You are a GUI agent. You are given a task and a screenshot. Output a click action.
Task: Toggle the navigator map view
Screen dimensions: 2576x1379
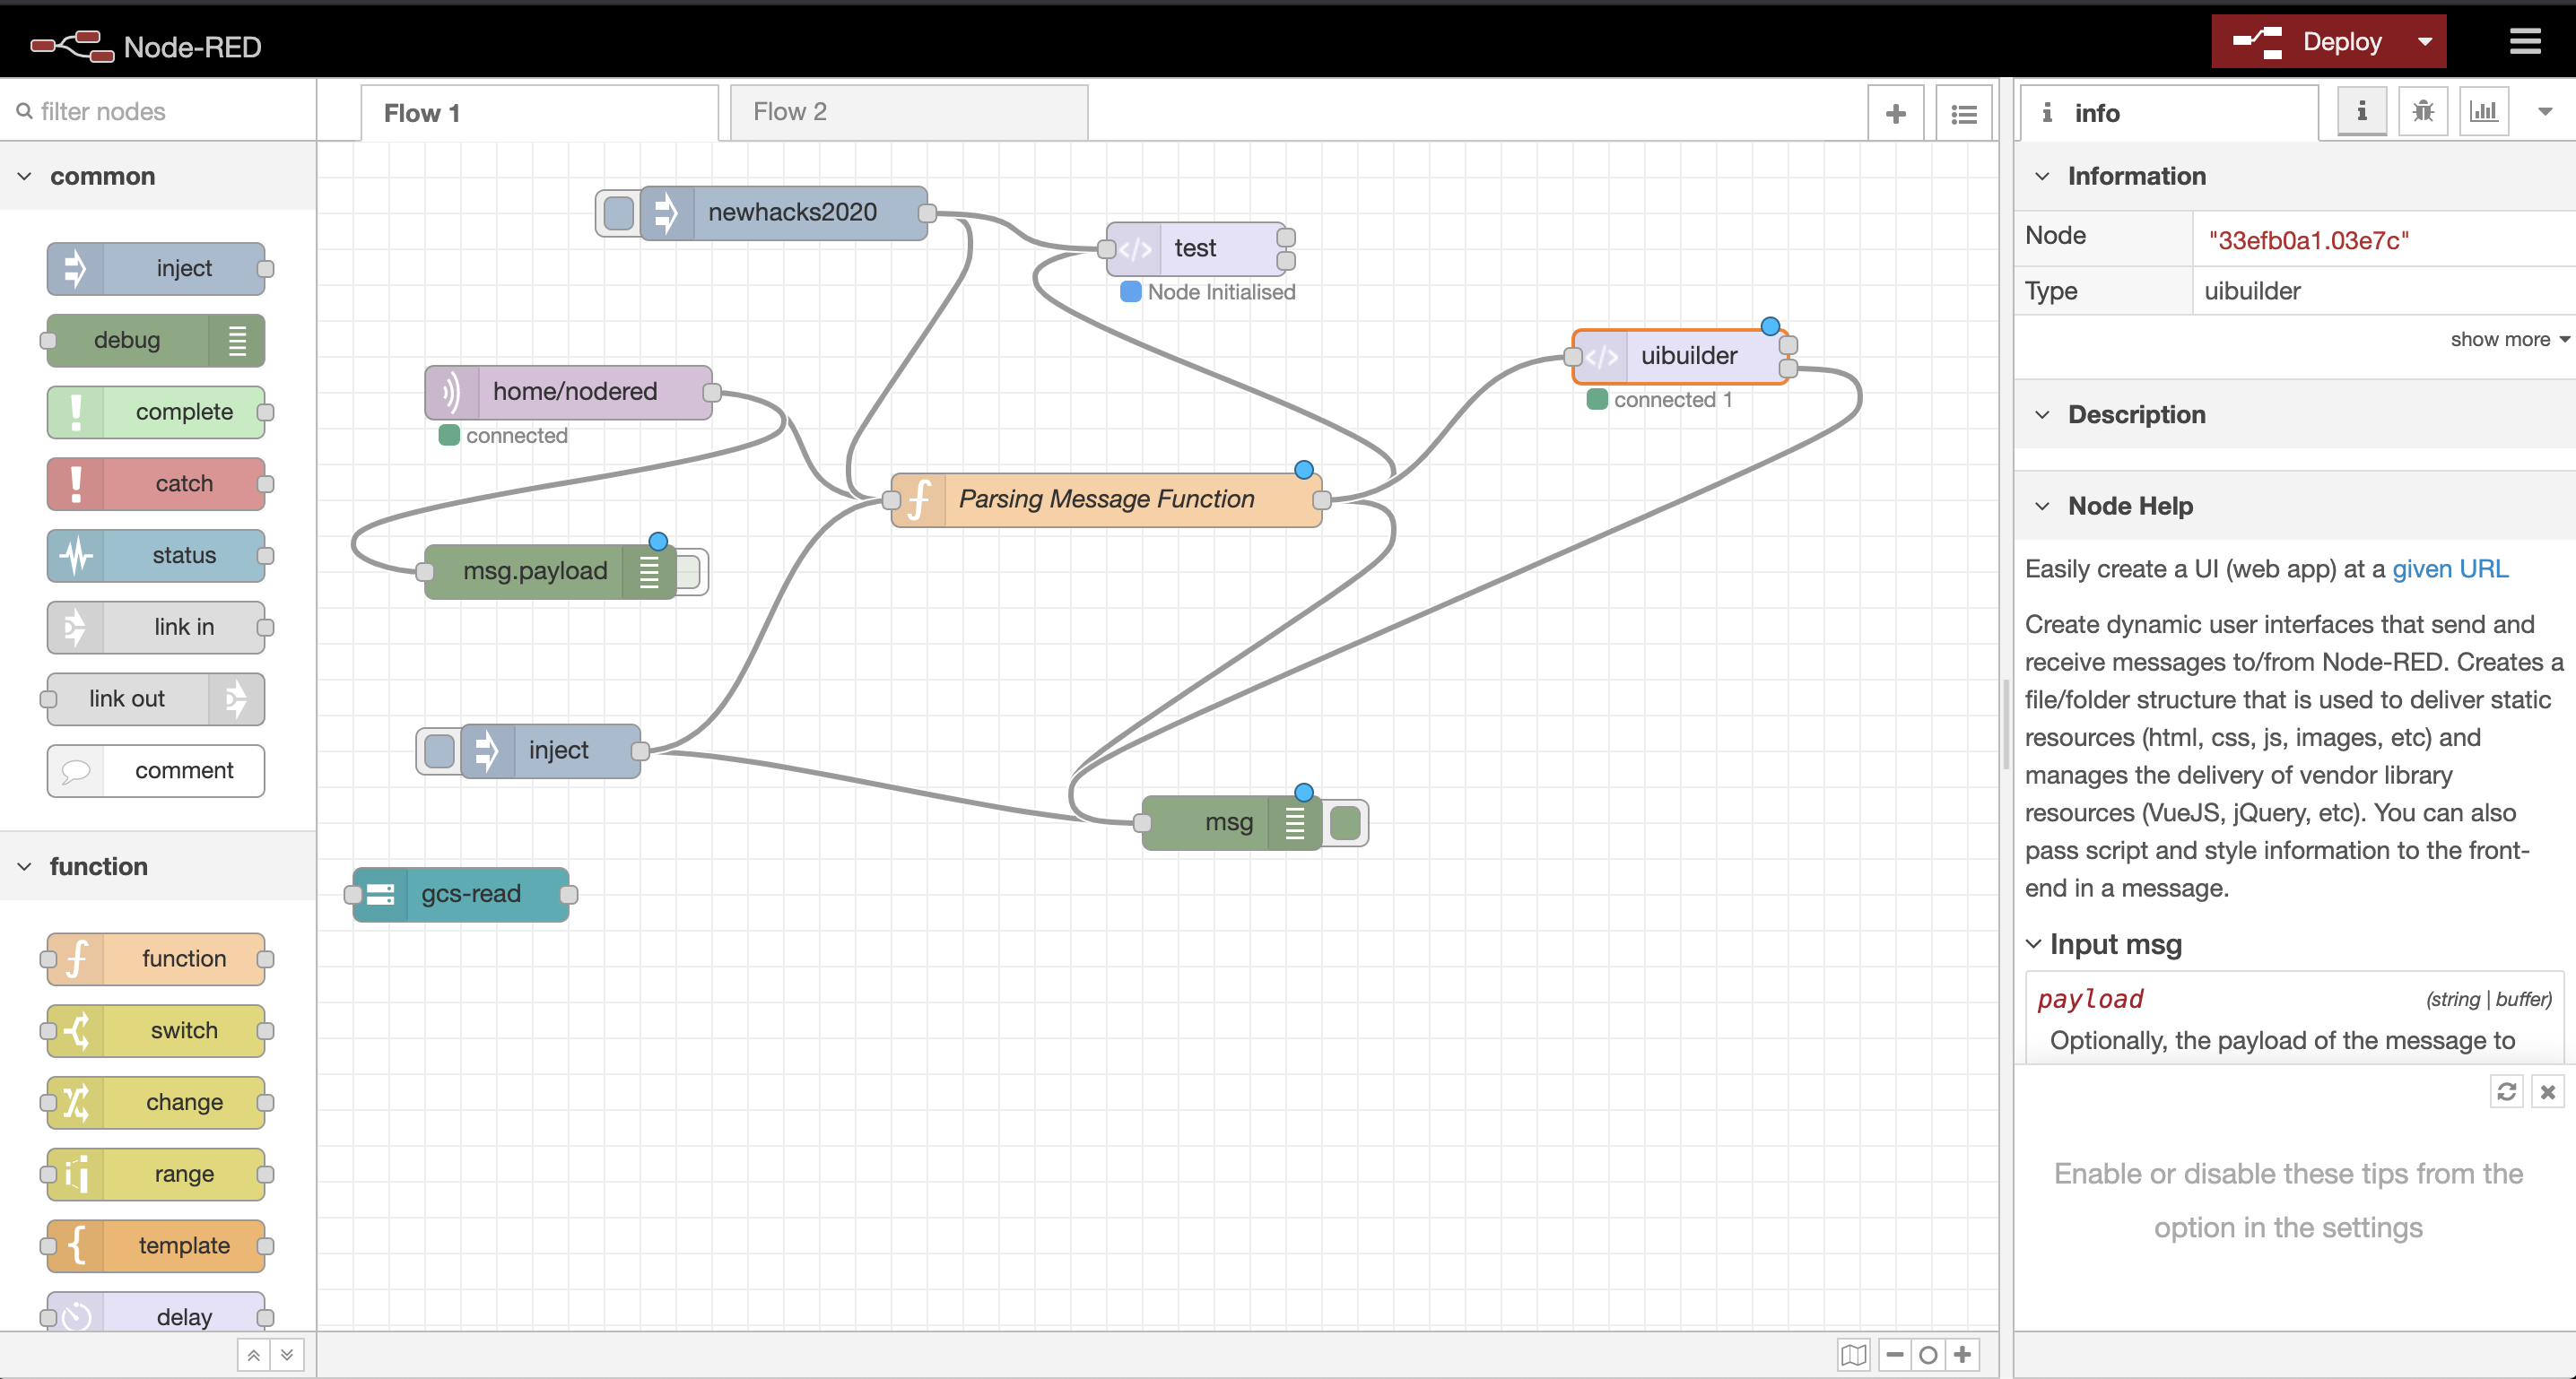click(1853, 1355)
